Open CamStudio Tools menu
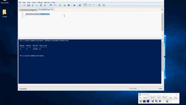This screenshot has width=186, height=105. pos(159,97)
